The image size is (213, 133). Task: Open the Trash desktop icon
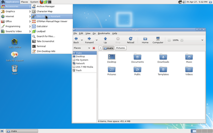click(15, 70)
